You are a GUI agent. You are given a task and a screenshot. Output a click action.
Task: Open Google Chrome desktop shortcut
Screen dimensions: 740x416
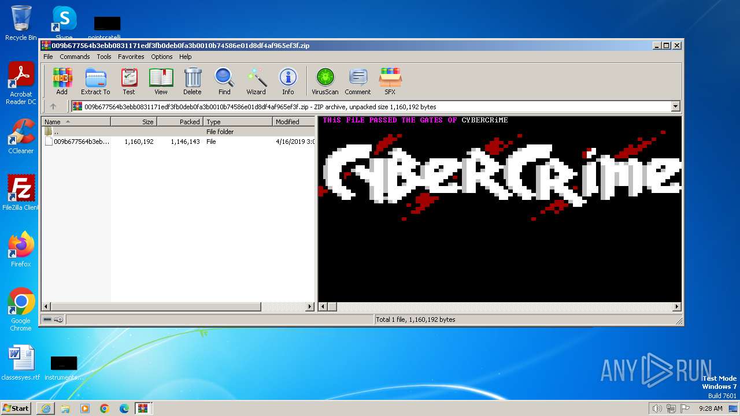point(21,310)
